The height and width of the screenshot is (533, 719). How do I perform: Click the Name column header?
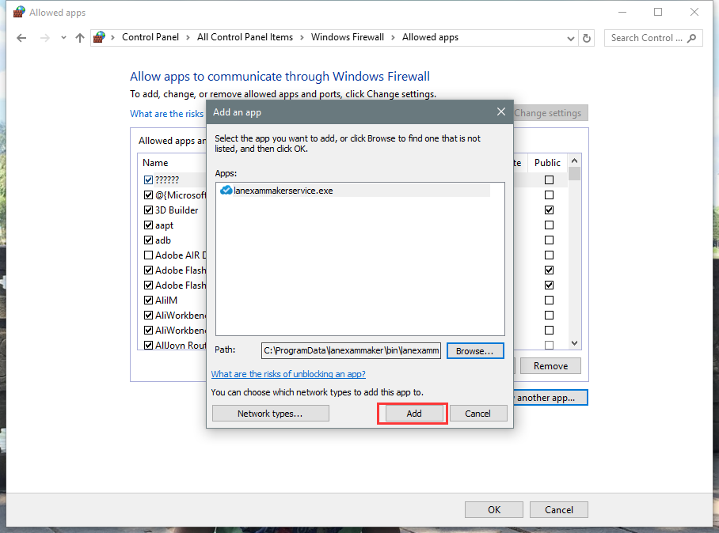[x=155, y=163]
